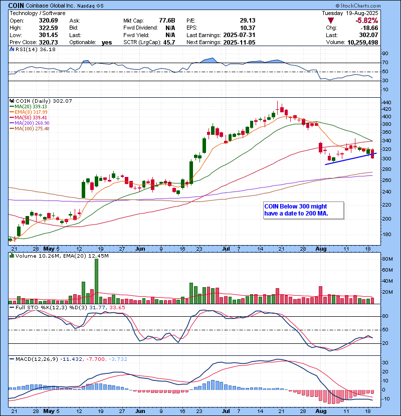Click the COIN ticker symbol in the header

point(16,6)
